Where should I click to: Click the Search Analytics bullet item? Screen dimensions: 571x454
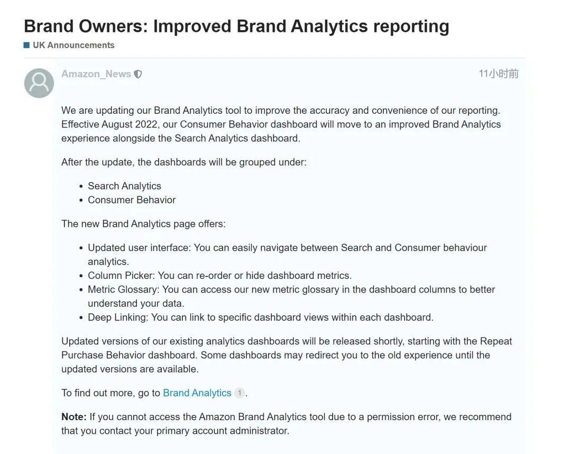124,186
